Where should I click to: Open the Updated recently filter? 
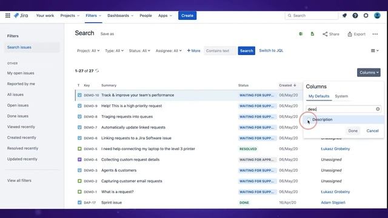(22, 159)
